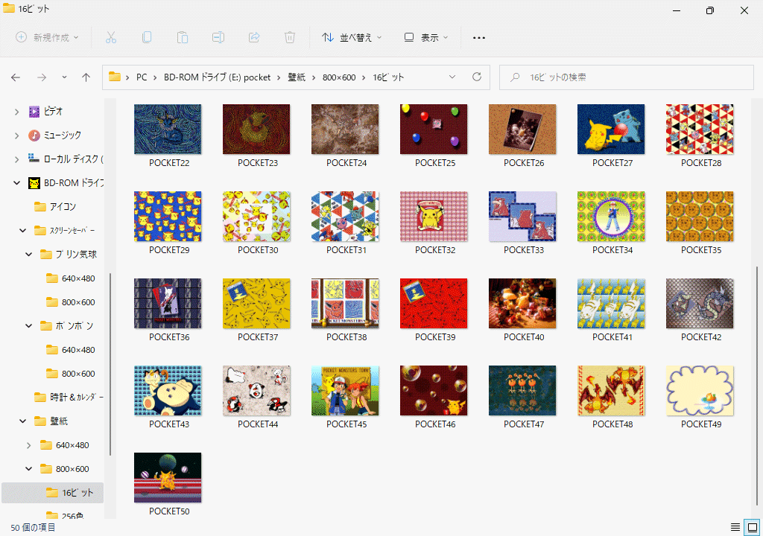Click BD-ROM ドライブ (E:) pocket breadcrumb
This screenshot has width=763, height=536.
point(217,77)
